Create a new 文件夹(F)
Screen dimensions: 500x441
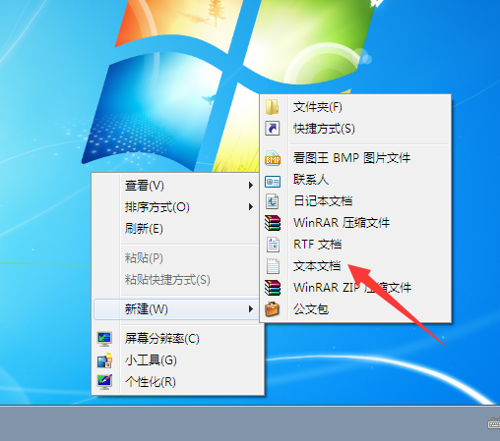(355, 107)
